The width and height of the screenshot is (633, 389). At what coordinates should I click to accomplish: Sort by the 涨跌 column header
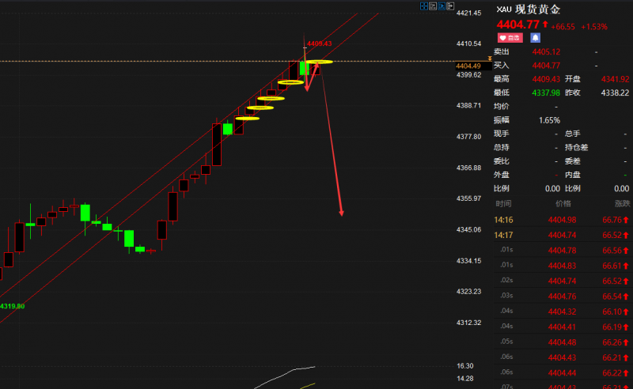click(x=622, y=203)
